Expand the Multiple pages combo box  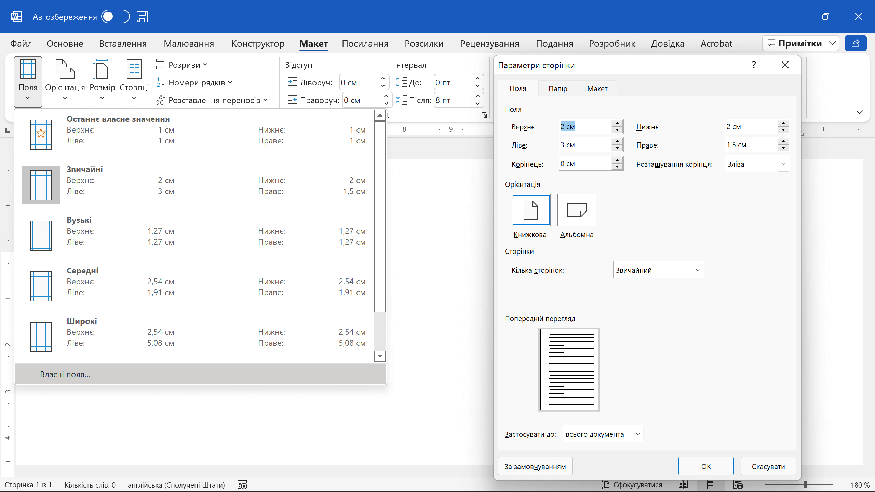point(698,270)
